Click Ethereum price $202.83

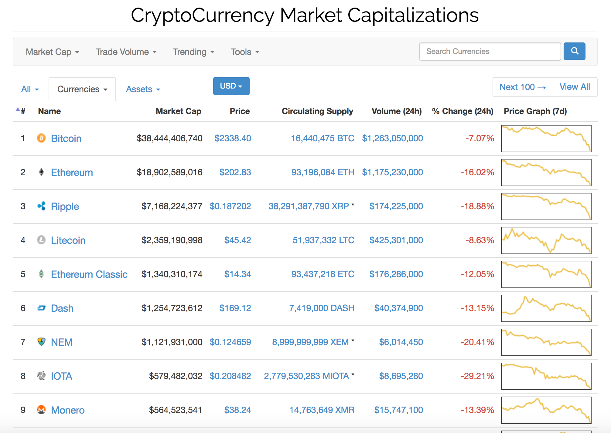(235, 172)
